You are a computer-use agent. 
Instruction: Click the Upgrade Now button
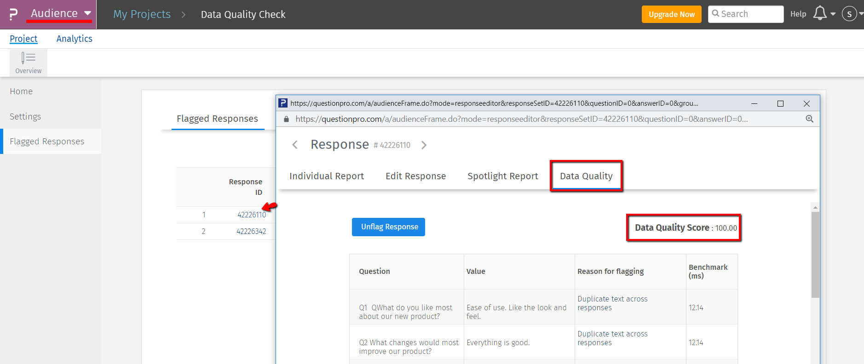tap(671, 14)
